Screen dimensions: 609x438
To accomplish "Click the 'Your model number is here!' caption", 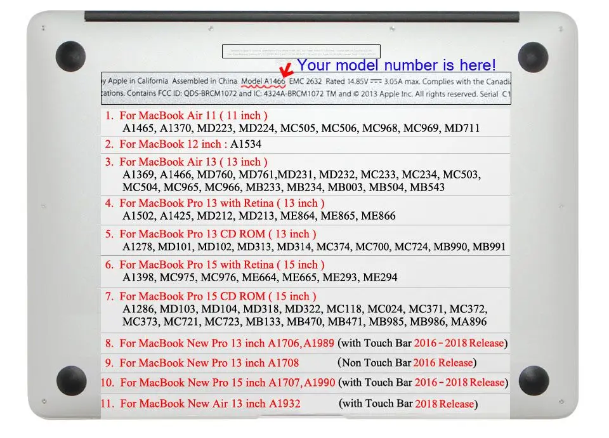I will pos(396,65).
